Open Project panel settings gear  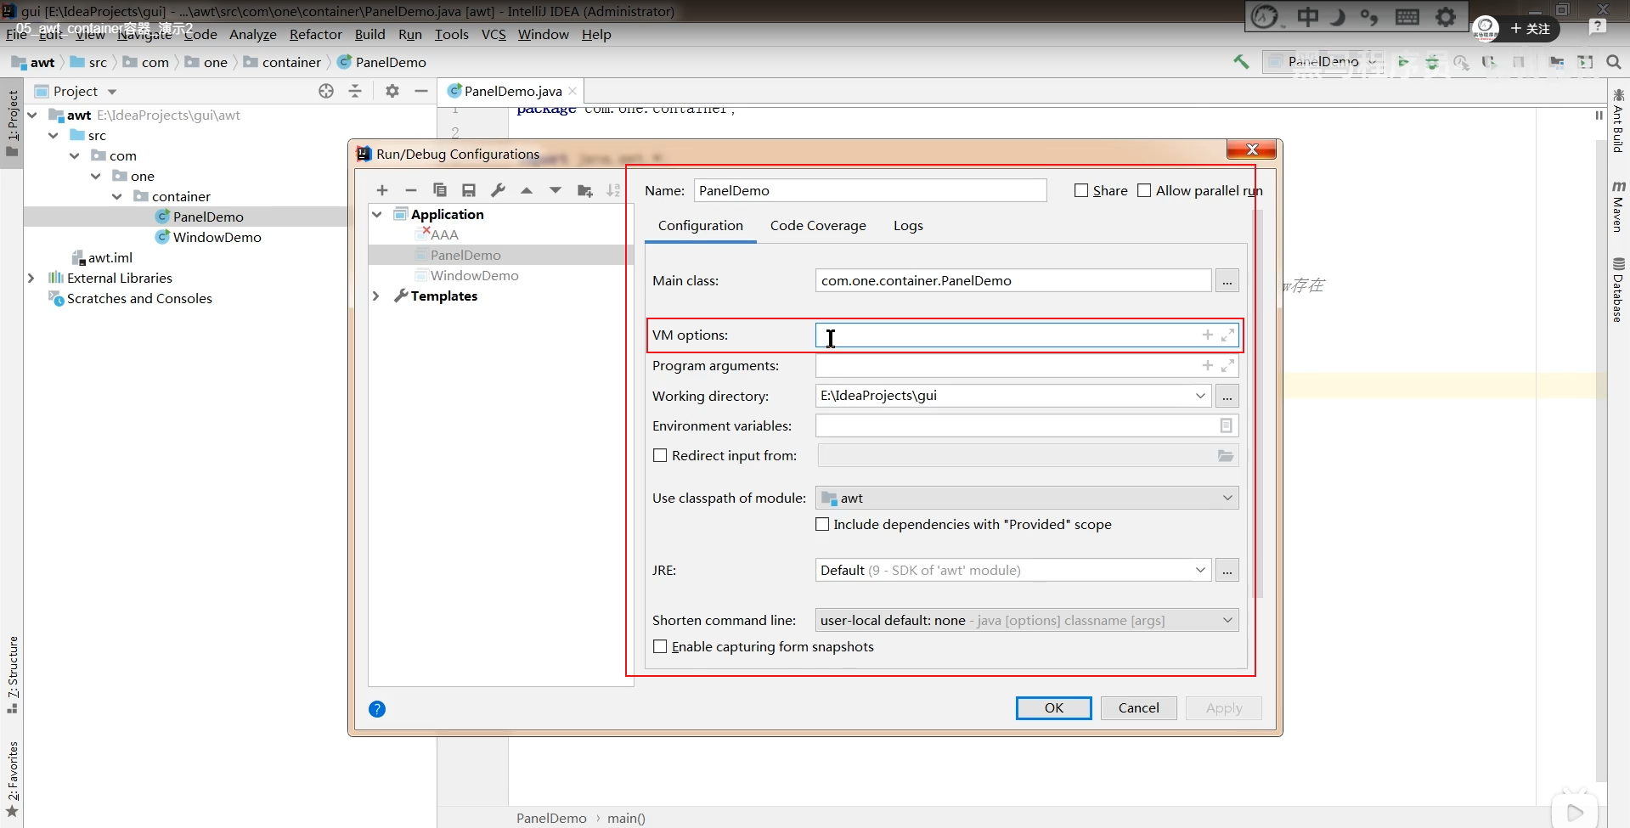pos(392,91)
